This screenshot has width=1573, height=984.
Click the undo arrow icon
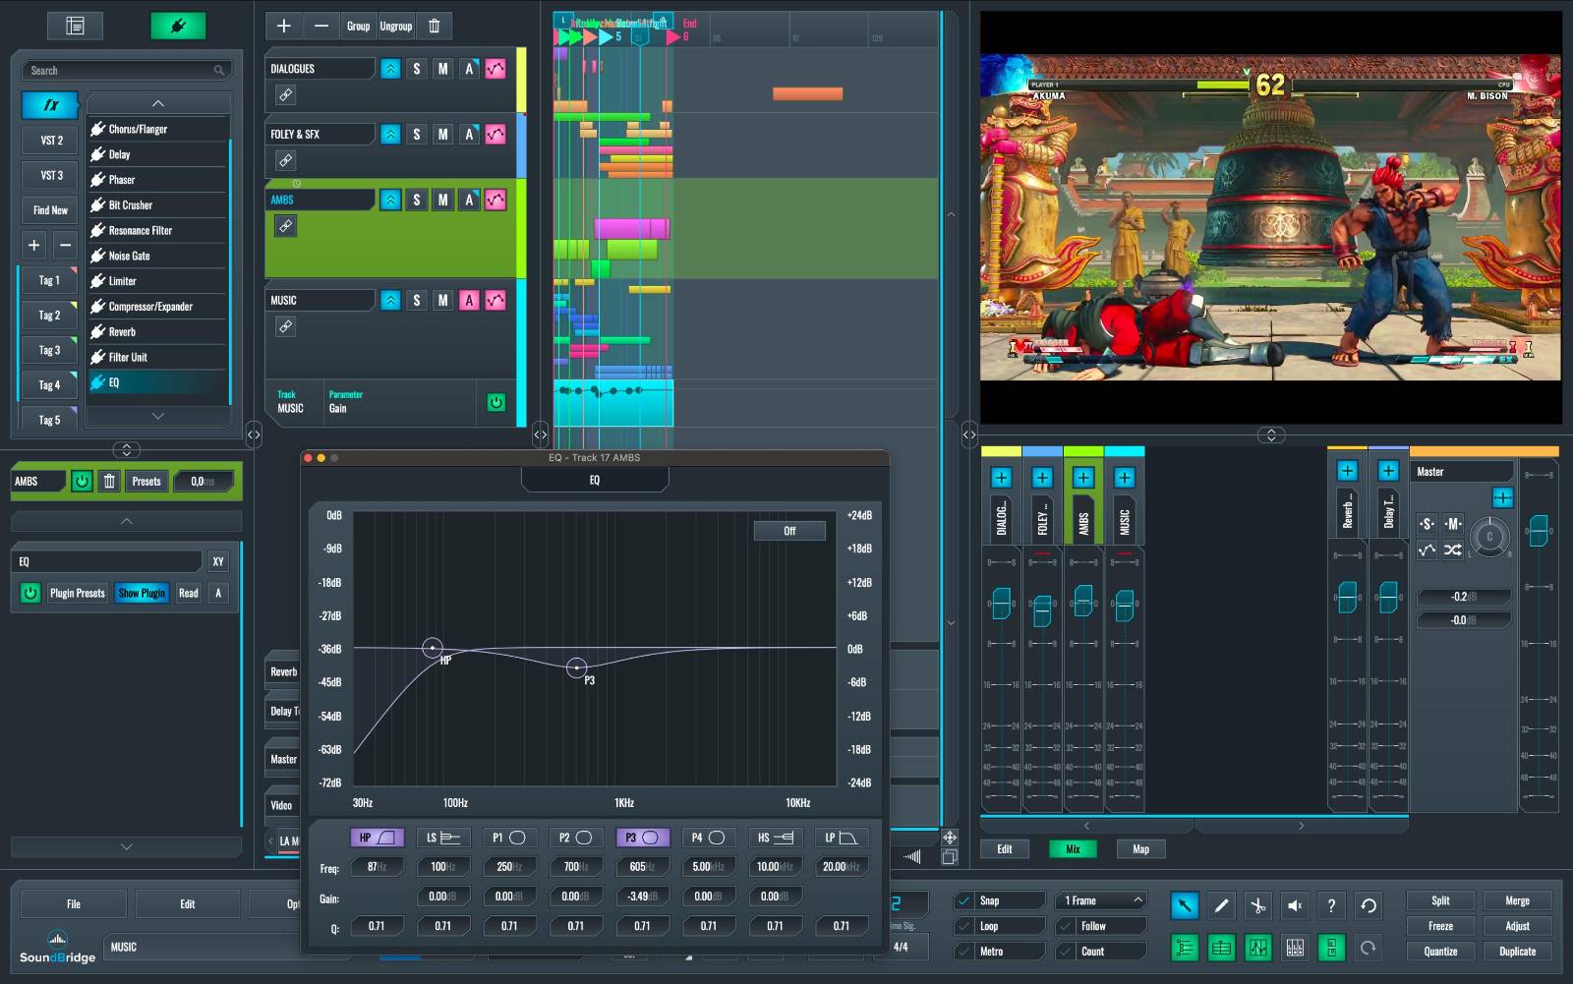pyautogui.click(x=1369, y=905)
